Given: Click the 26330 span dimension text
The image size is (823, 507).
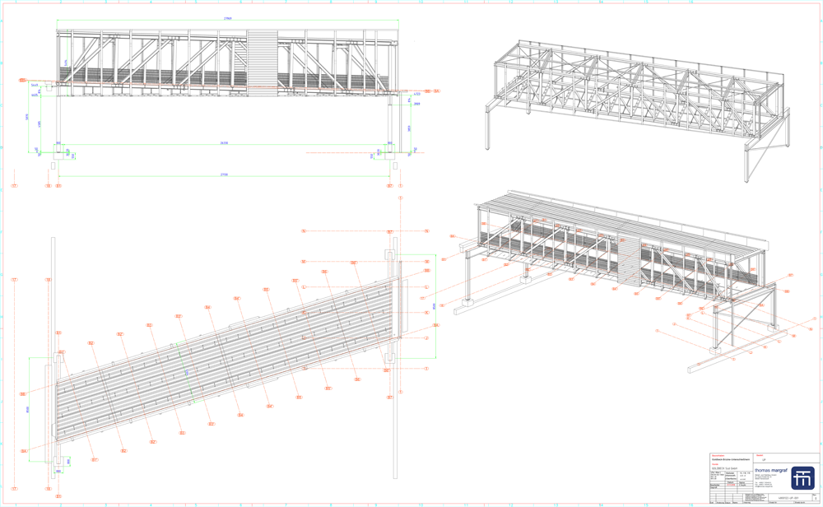Looking at the screenshot, I should tap(224, 143).
